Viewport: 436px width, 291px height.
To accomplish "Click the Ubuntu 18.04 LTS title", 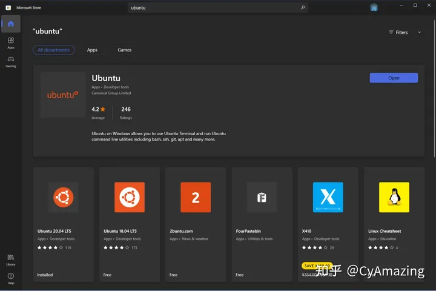I will pos(120,231).
